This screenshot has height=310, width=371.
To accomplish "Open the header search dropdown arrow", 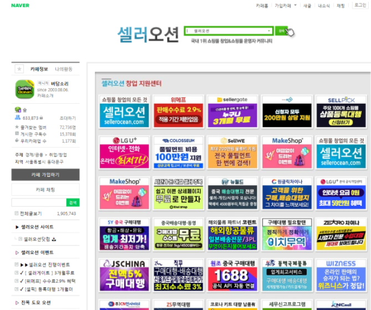I will coord(269,31).
